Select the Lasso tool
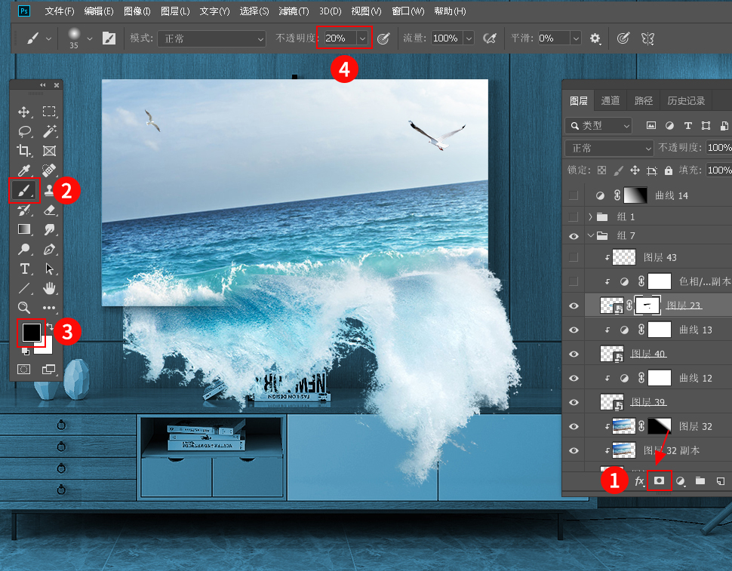This screenshot has height=571, width=732. 24,131
